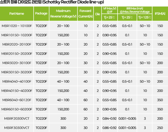Viewport: 168px width, 132px height.
Task: Select the MBRF30300VCT part name
Action: coord(17,128)
